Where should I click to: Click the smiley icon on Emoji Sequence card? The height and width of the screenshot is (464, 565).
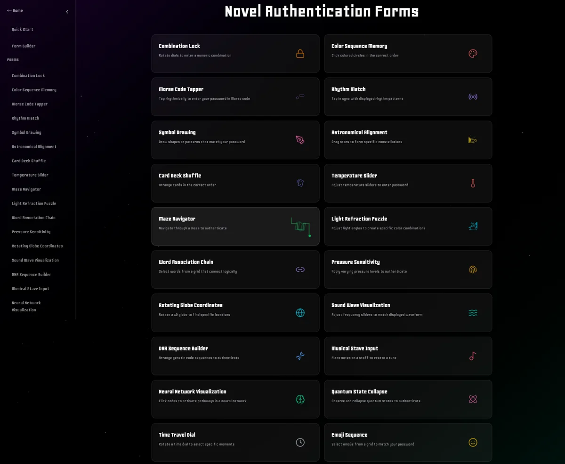coord(473,442)
